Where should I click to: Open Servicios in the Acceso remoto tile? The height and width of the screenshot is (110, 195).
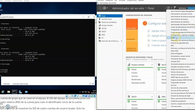tap(135, 76)
